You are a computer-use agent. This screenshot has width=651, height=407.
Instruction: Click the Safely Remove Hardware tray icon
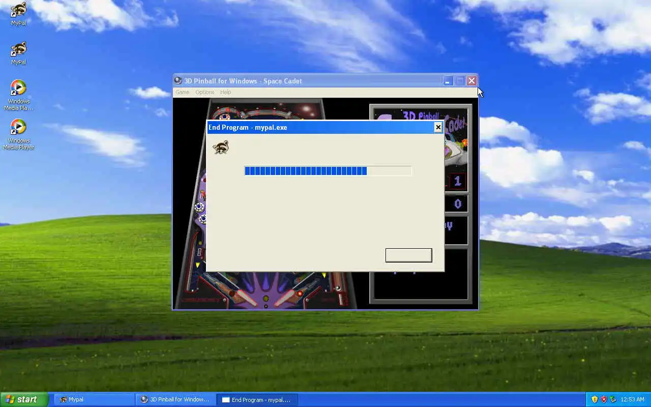(x=613, y=399)
